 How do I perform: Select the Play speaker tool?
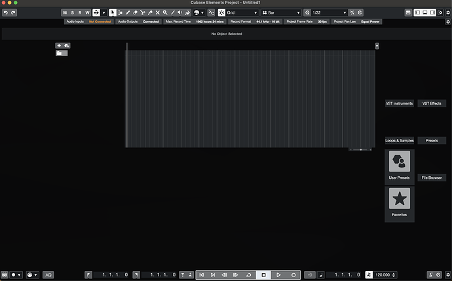click(180, 12)
